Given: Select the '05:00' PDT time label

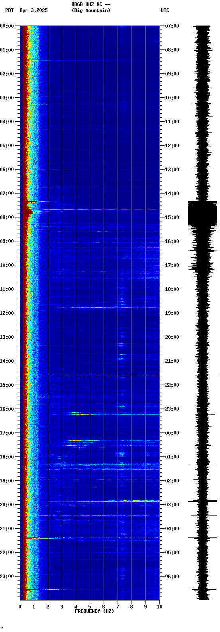Looking at the screenshot, I should (x=7, y=146).
